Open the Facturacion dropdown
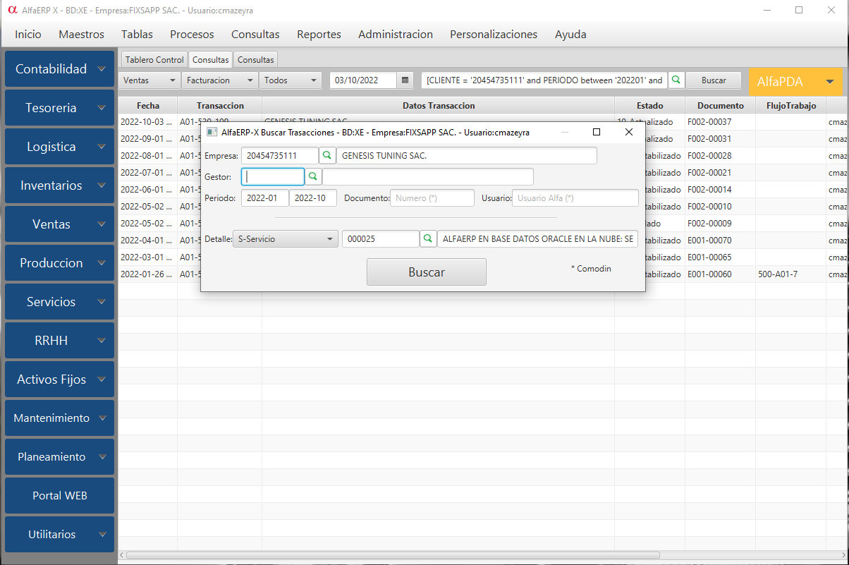This screenshot has width=849, height=565. 219,80
